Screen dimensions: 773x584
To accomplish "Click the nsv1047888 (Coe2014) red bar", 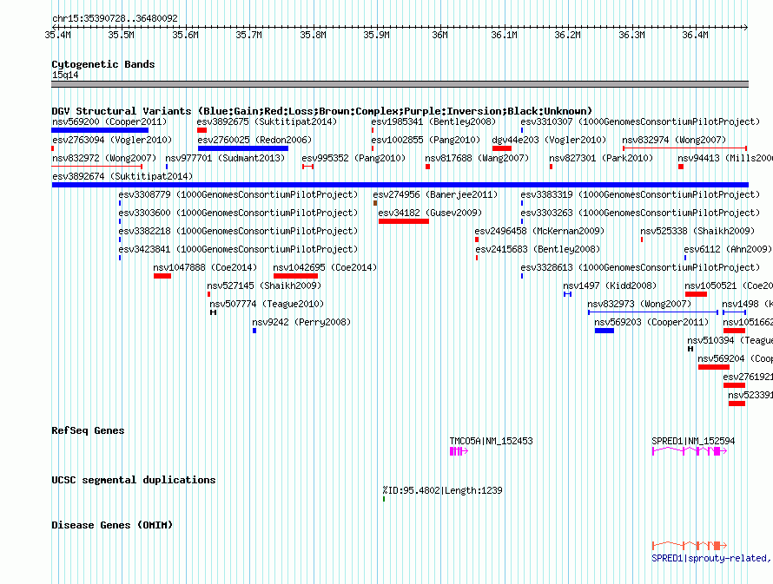I will coord(162,276).
